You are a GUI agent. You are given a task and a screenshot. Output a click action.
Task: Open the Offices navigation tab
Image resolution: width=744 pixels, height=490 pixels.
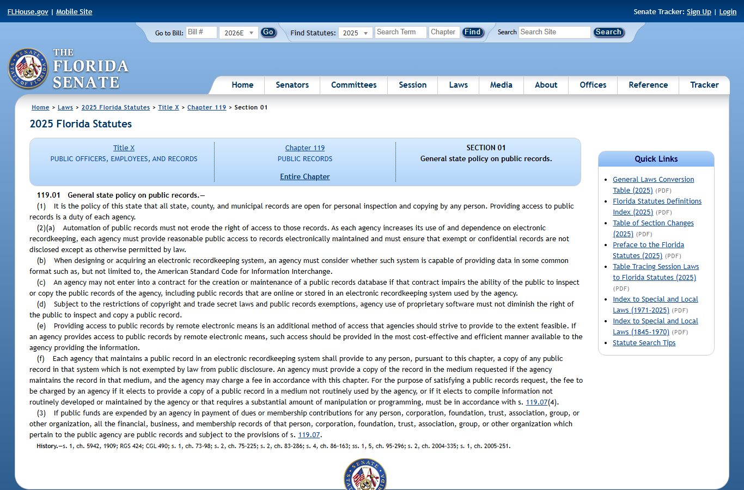tap(593, 85)
